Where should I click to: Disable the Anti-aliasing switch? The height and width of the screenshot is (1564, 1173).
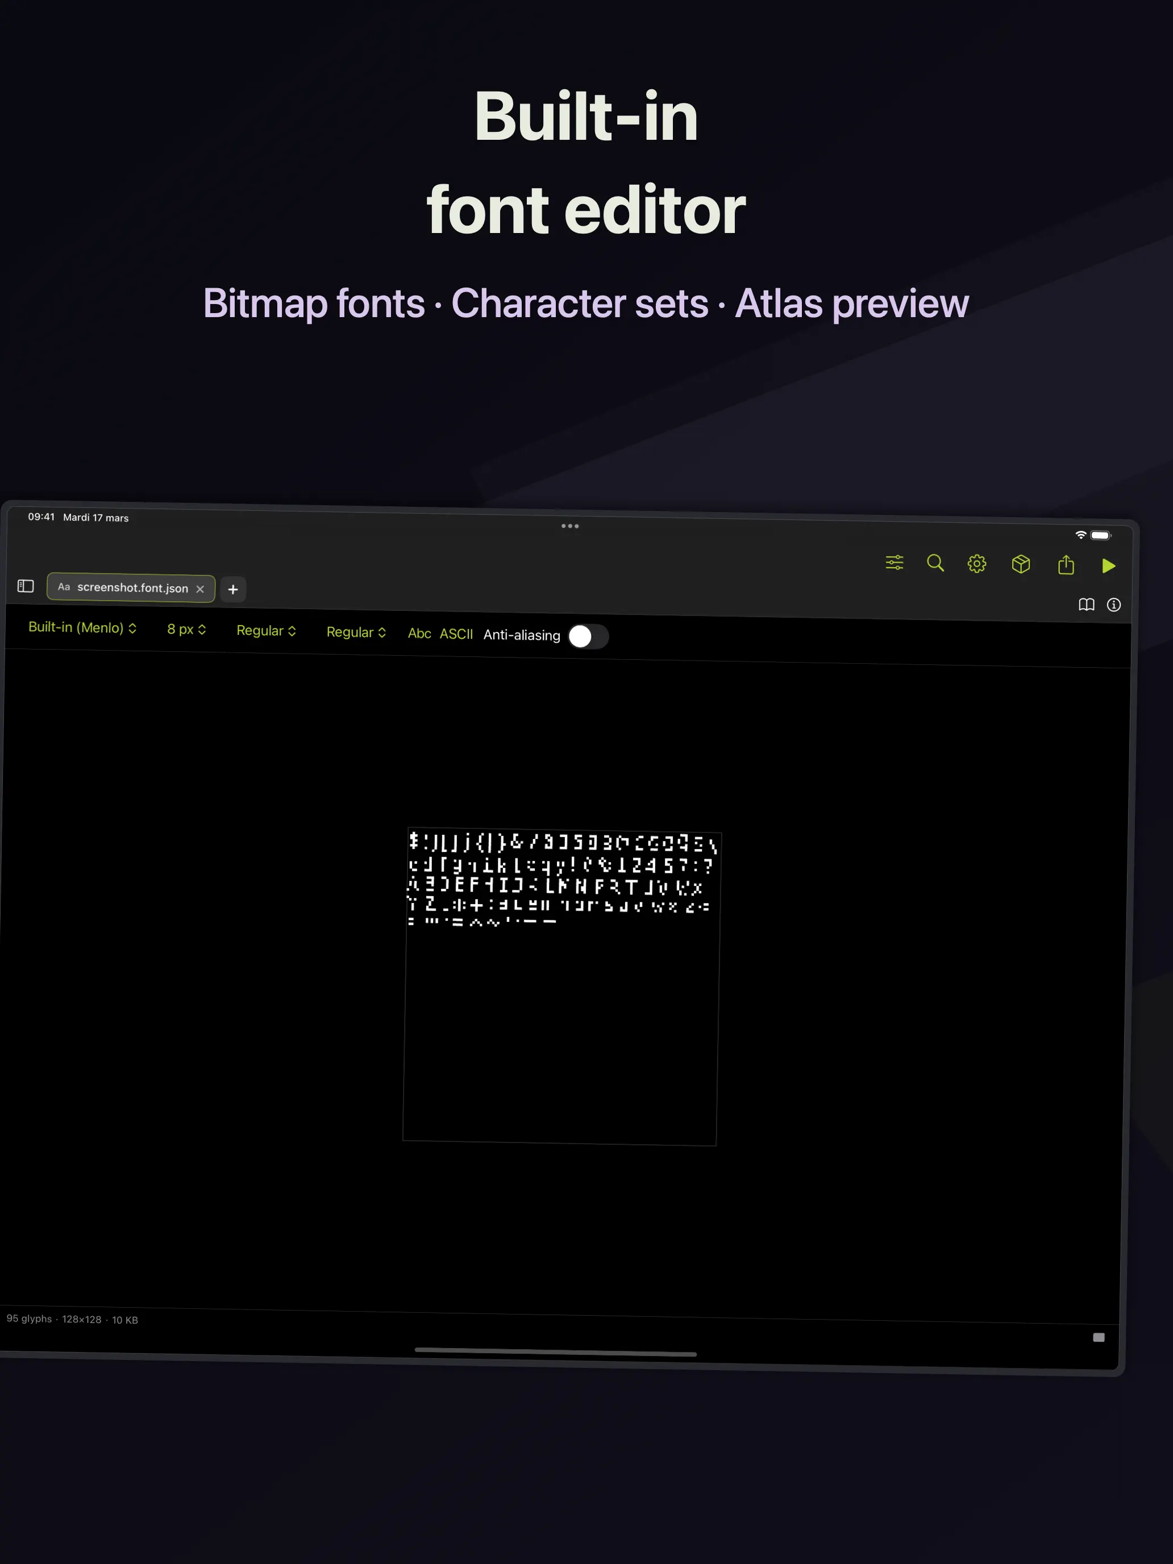[589, 637]
